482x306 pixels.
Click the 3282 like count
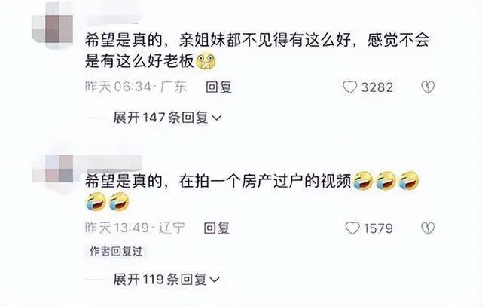(x=377, y=87)
